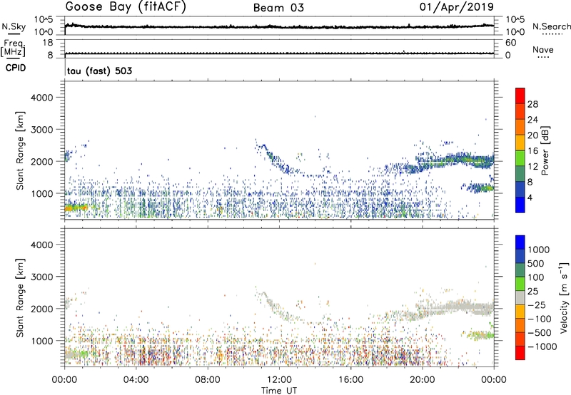Pick the light green segment between 12 and 16 dB

tap(520, 158)
